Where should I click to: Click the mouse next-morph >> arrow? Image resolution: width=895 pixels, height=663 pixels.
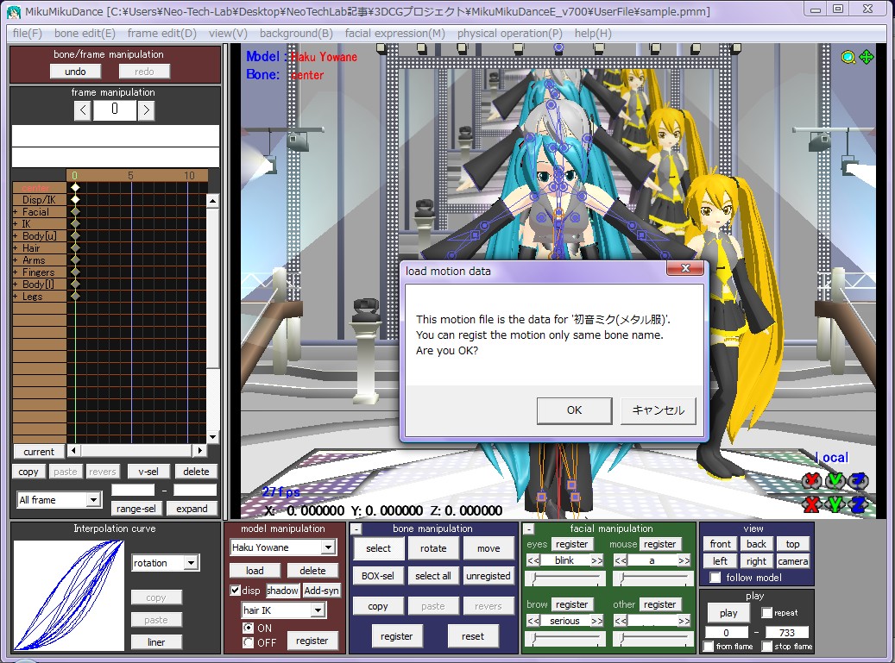point(684,560)
